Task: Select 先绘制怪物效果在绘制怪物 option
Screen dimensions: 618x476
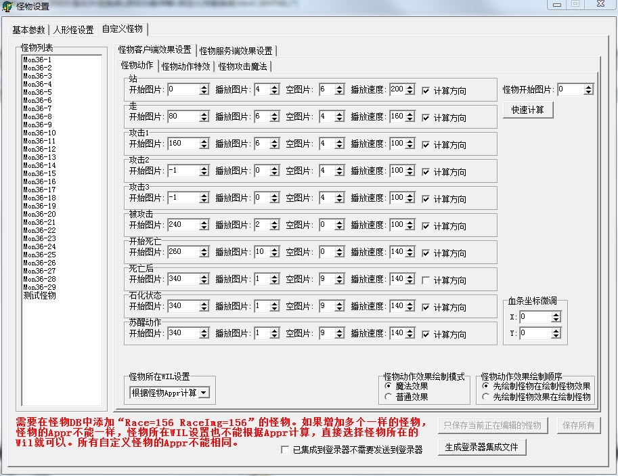Action: pos(486,397)
